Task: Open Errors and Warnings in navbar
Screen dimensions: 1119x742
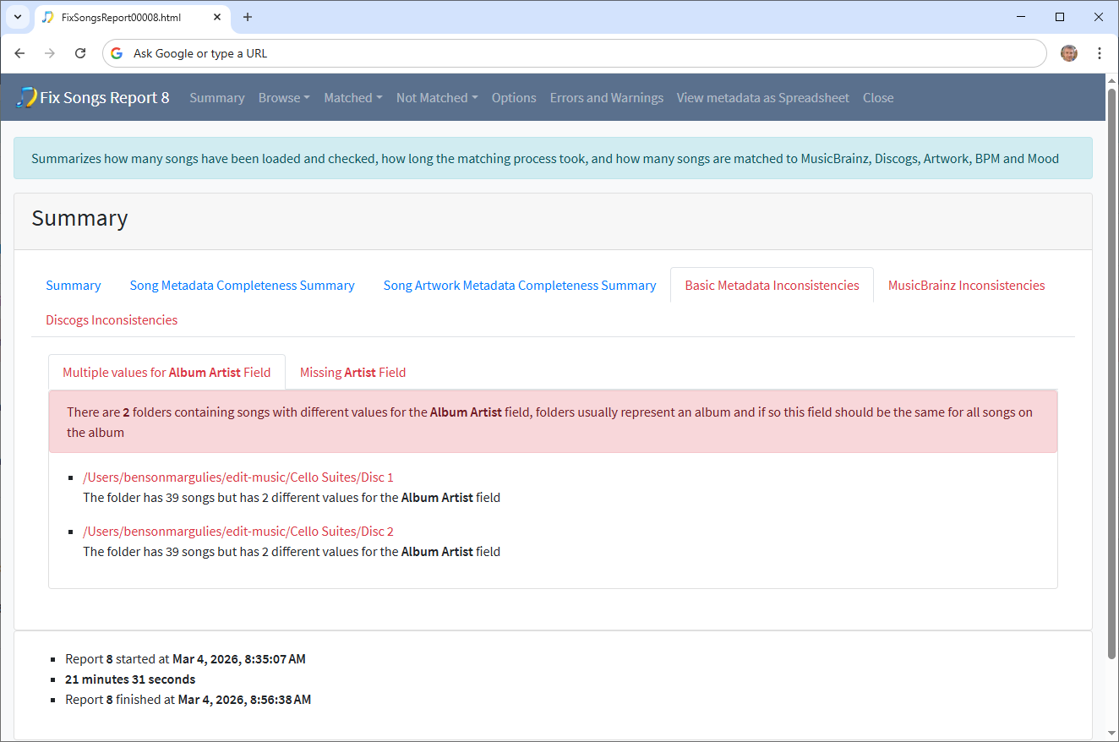Action: tap(606, 98)
